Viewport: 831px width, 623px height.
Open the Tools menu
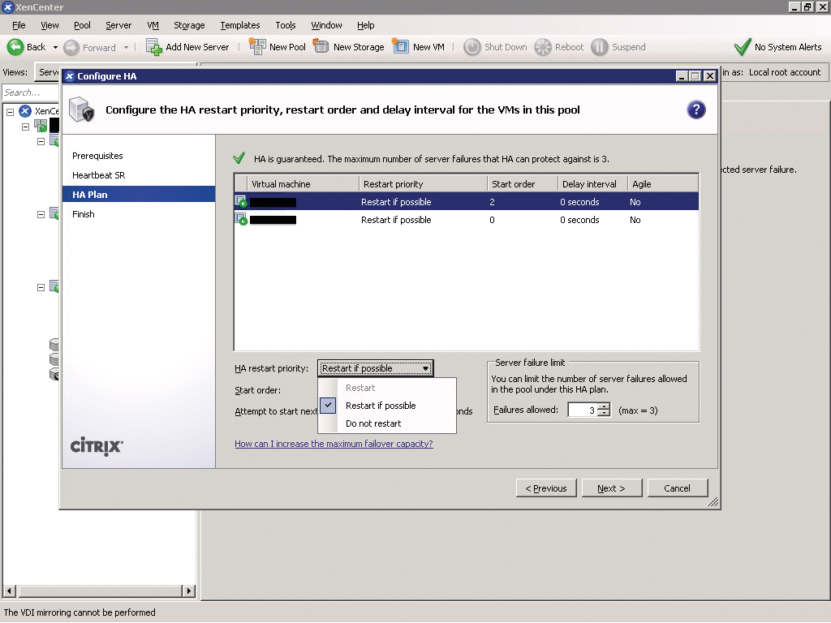pyautogui.click(x=285, y=25)
